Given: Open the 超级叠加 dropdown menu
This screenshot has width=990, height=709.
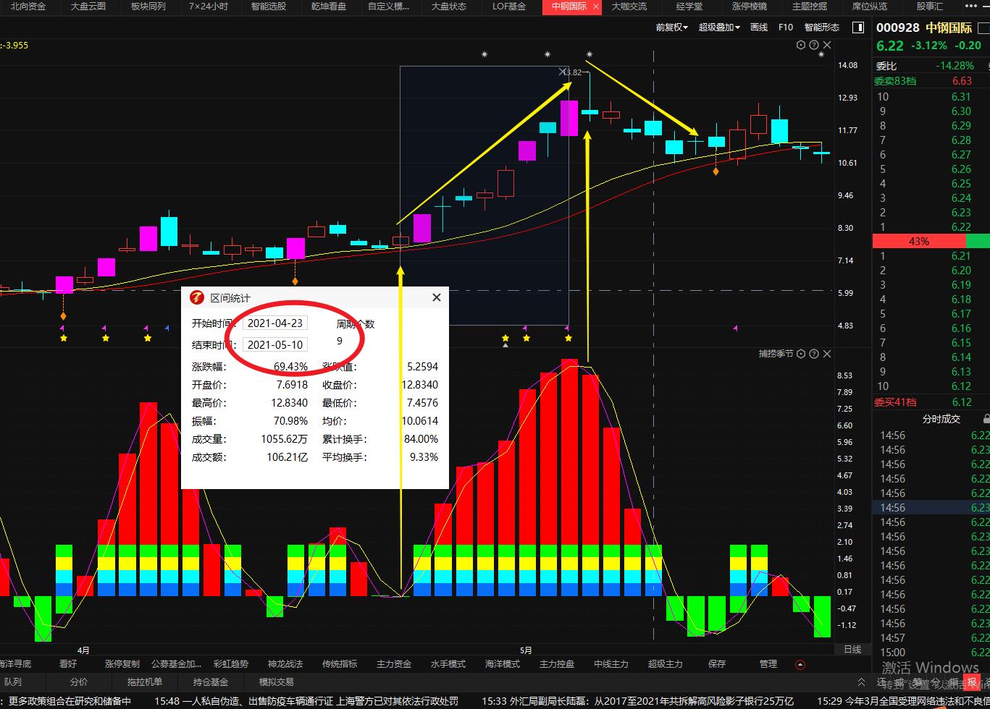Looking at the screenshot, I should point(718,27).
